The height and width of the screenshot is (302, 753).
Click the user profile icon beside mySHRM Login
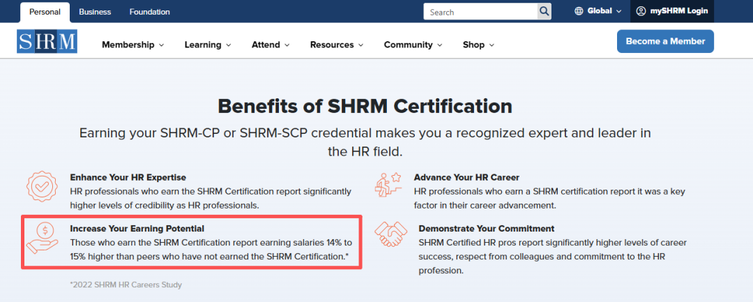coord(641,11)
